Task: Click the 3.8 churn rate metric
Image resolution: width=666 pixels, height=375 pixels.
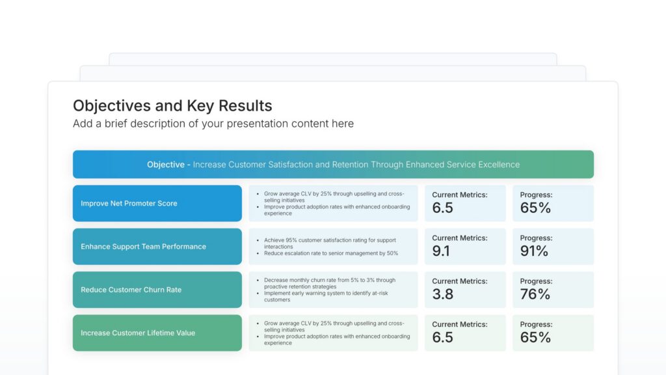Action: pos(465,290)
